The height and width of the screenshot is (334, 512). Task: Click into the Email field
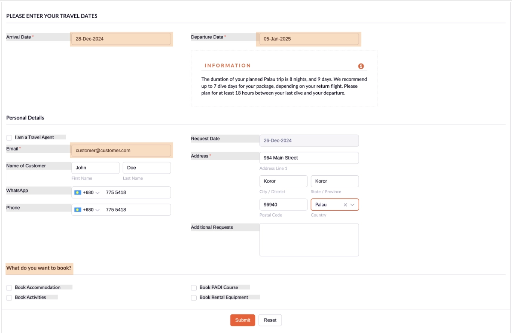121,150
